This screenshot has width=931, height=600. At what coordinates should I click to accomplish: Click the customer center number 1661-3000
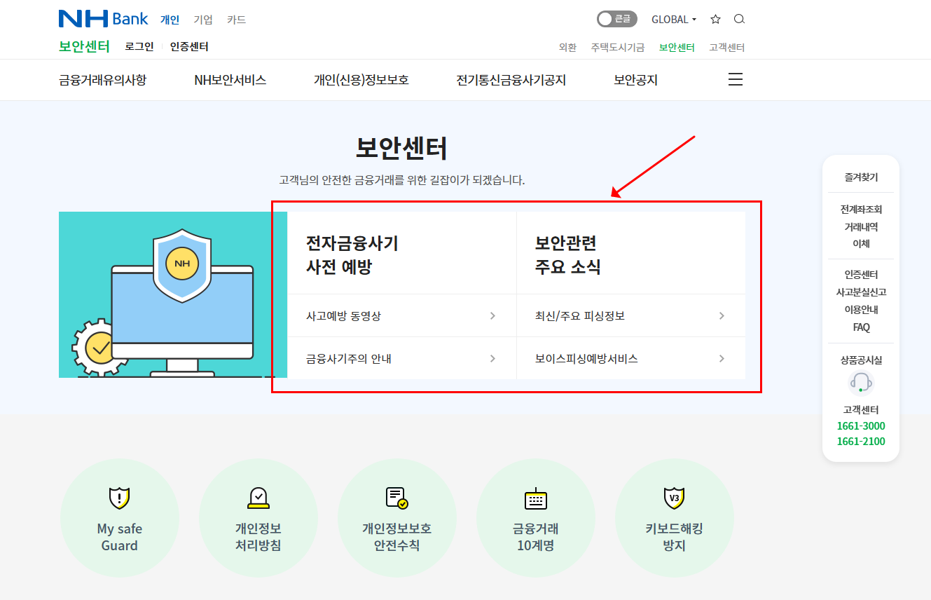pyautogui.click(x=861, y=425)
